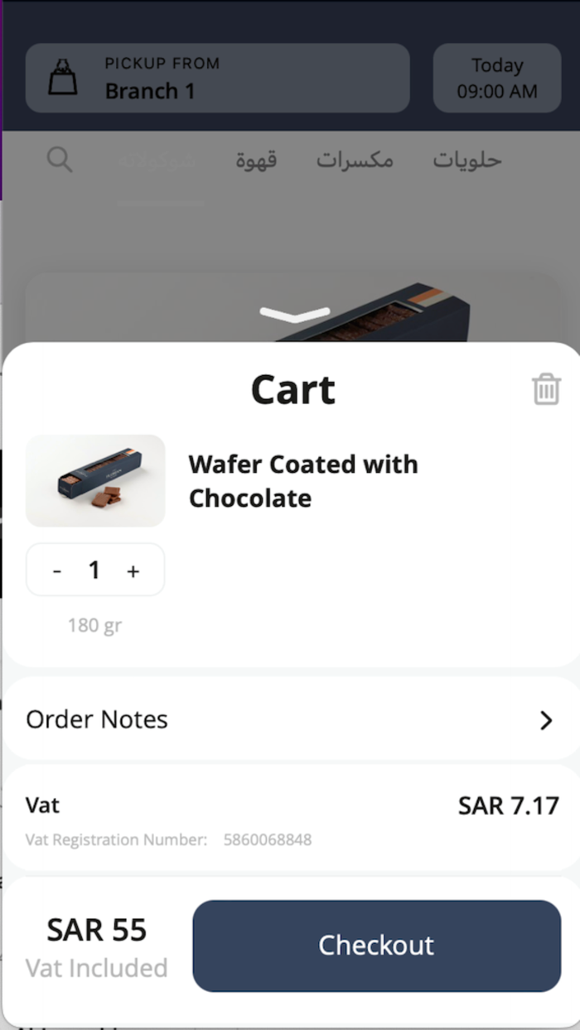Select the dimmed chocolate category tab

(x=158, y=160)
